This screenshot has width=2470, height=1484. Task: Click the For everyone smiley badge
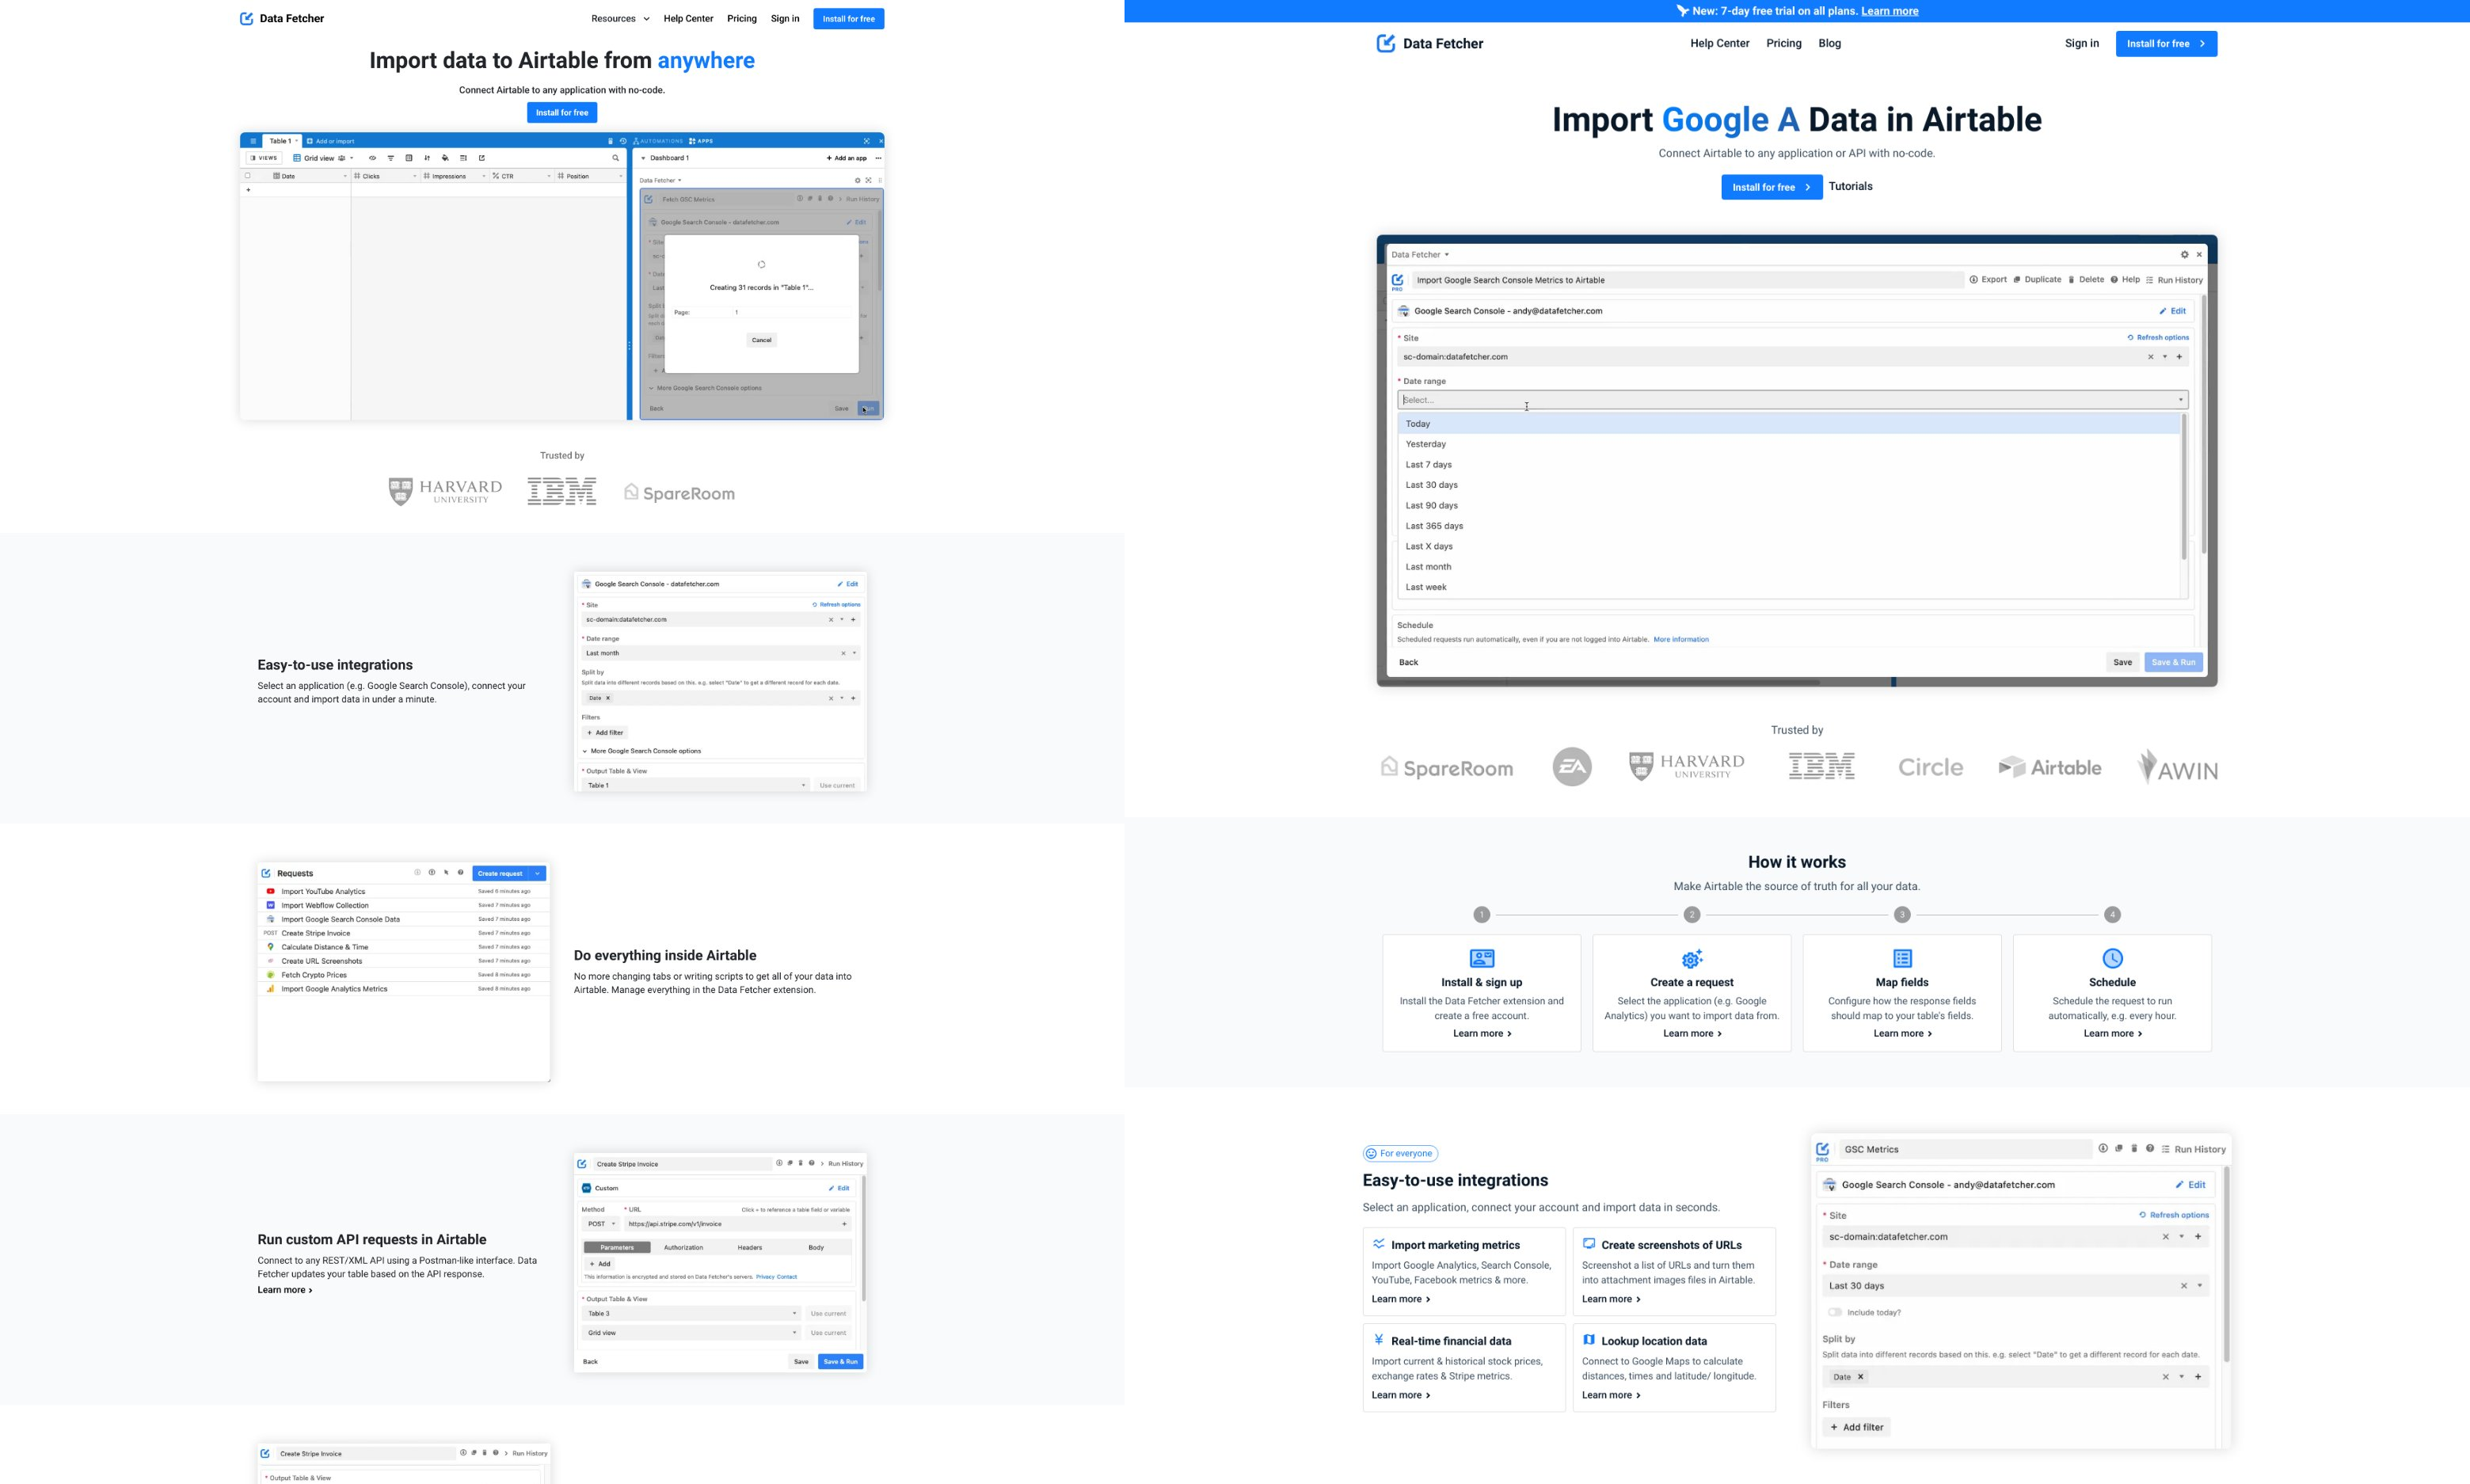click(x=1400, y=1153)
